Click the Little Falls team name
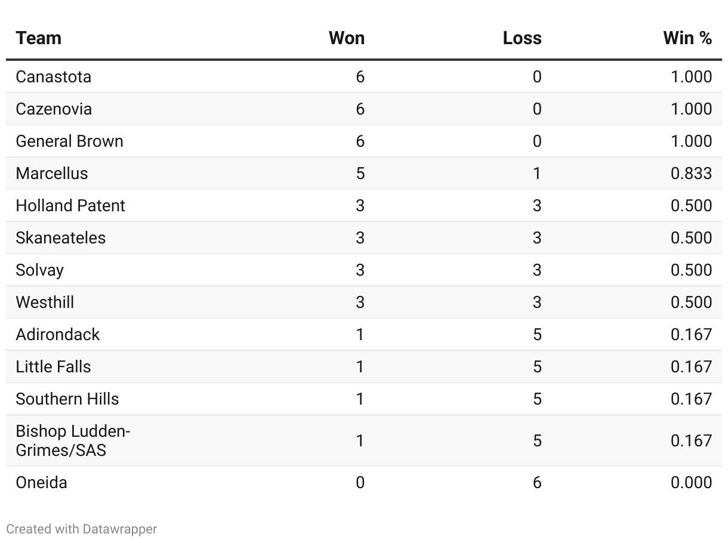The height and width of the screenshot is (543, 728). [53, 366]
